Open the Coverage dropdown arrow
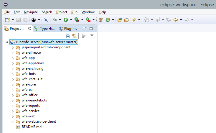Image resolution: width=216 pixels, height=133 pixels. pyautogui.click(x=82, y=20)
